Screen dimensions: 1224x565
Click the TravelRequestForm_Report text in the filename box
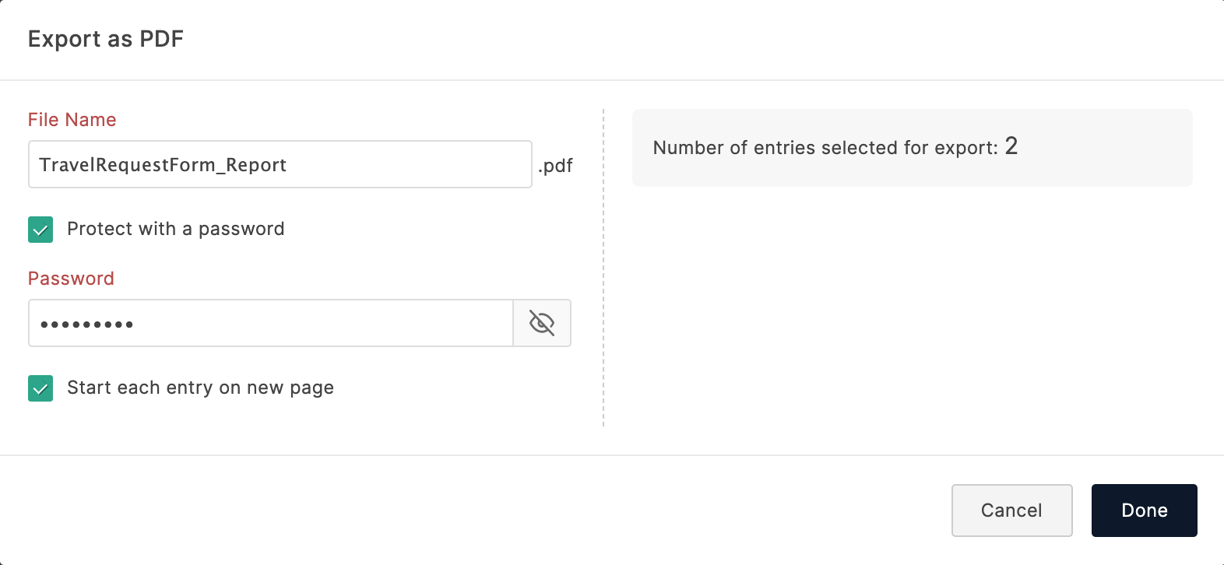click(163, 165)
